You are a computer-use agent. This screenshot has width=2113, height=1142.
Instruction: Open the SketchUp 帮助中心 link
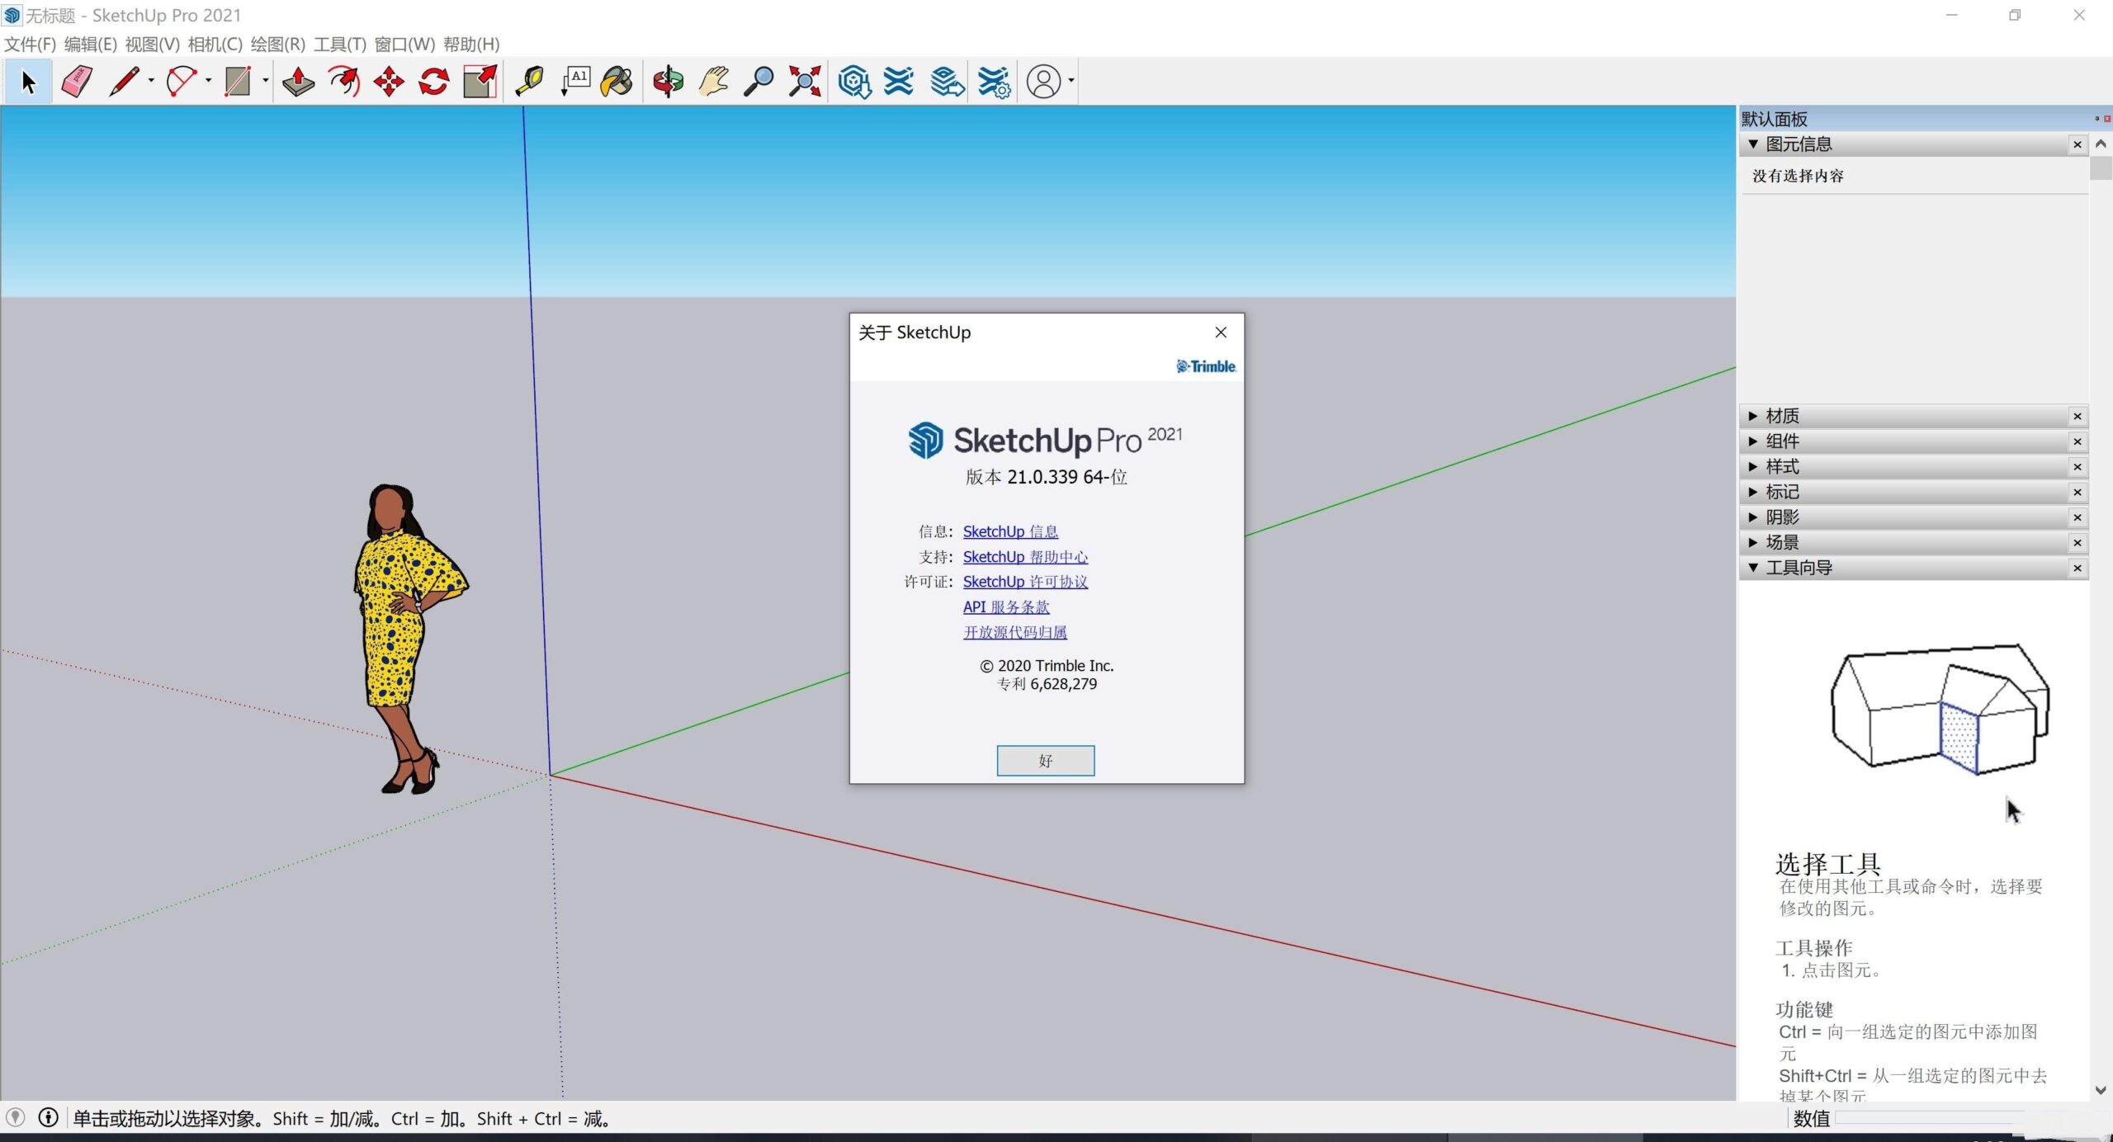1025,557
